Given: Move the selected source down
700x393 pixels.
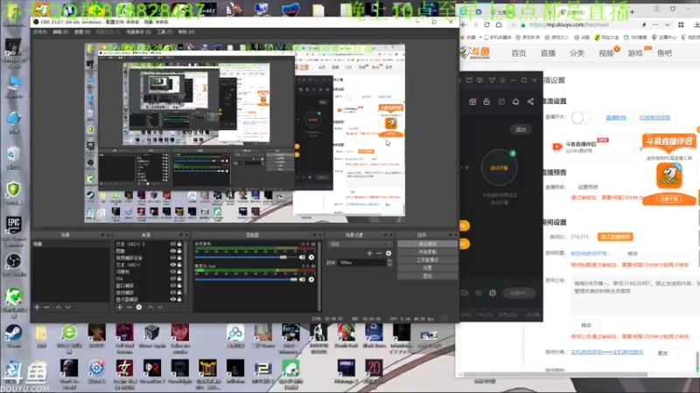Looking at the screenshot, I should pos(160,307).
